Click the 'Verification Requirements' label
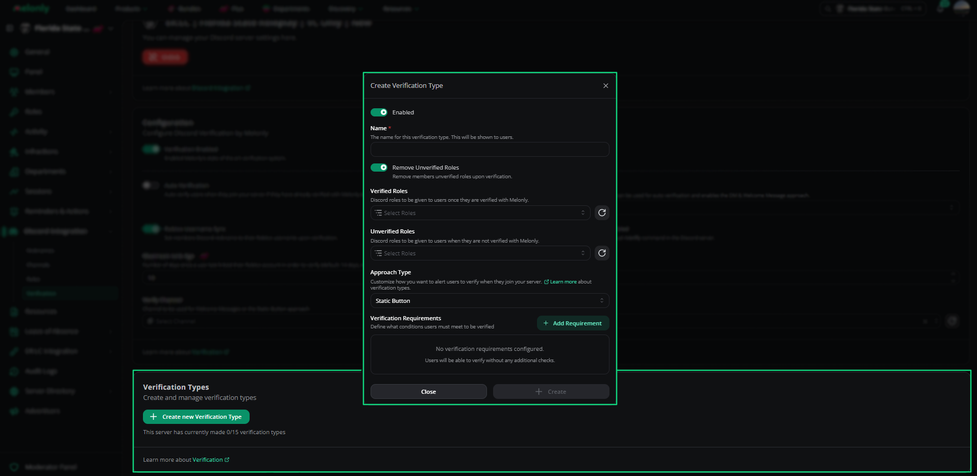Screen dimensions: 977x476 406,318
